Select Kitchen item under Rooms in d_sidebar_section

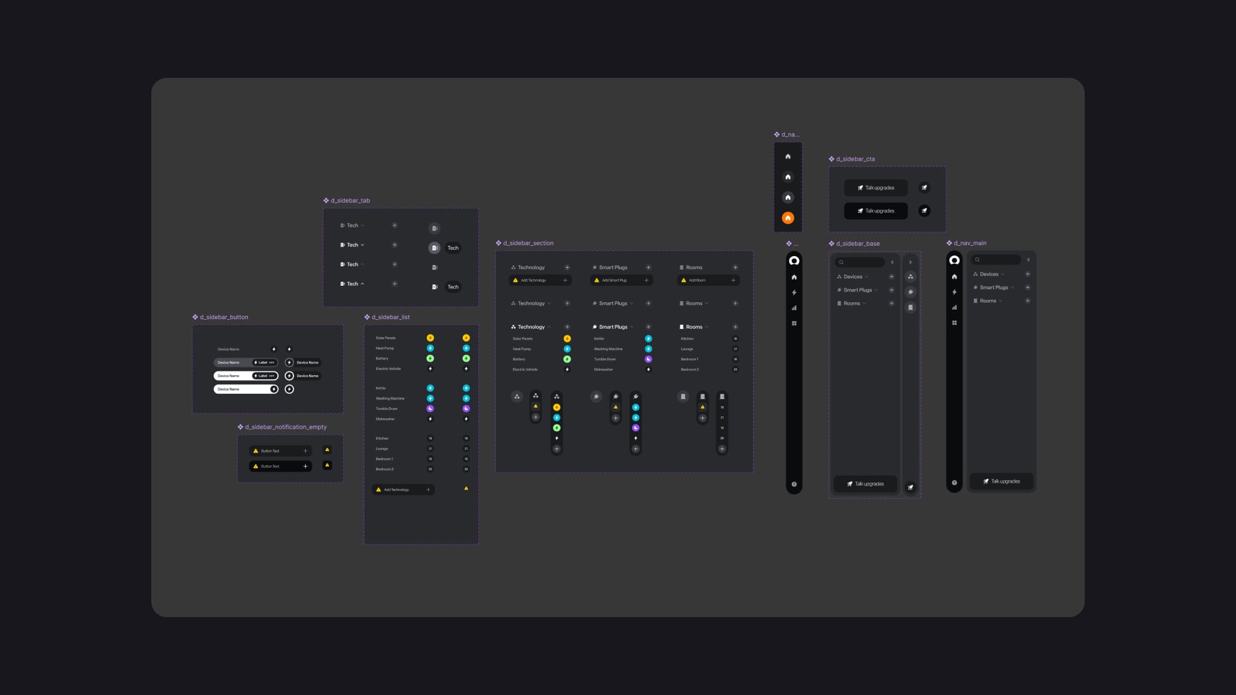click(687, 338)
